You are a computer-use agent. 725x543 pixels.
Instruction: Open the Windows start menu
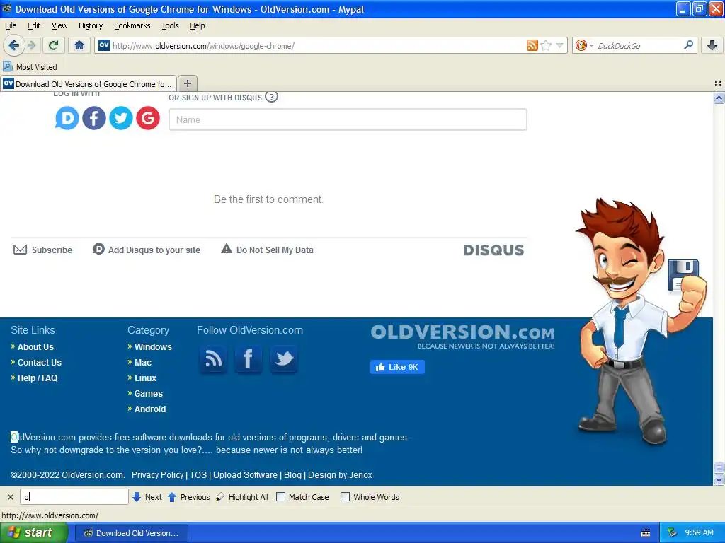coord(33,533)
